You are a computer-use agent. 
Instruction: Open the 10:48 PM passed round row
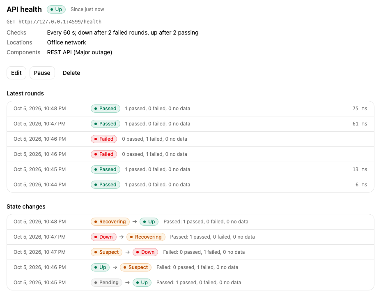point(190,109)
